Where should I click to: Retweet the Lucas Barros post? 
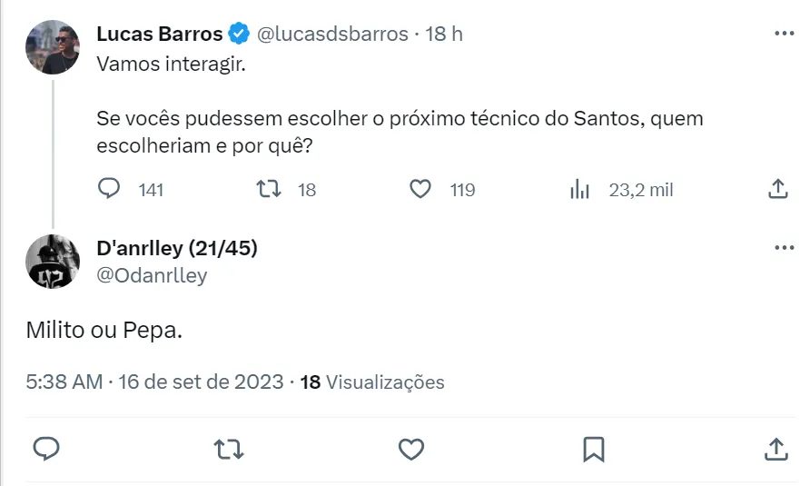click(x=268, y=189)
